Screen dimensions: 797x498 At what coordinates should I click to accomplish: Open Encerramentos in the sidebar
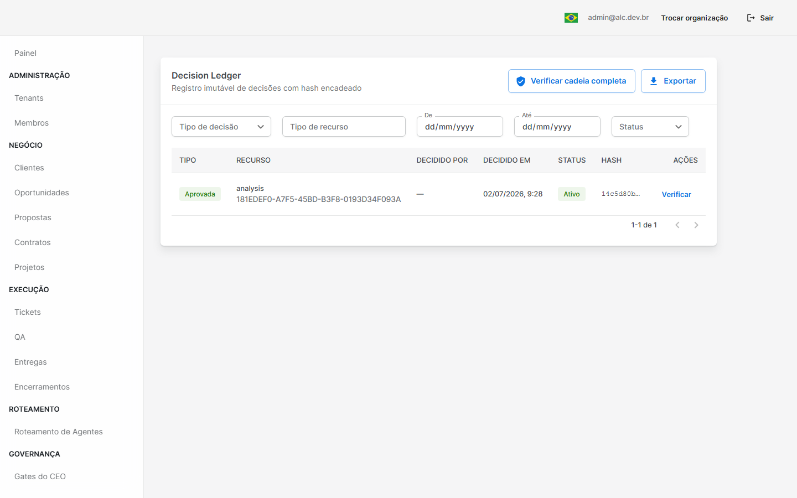pyautogui.click(x=42, y=387)
